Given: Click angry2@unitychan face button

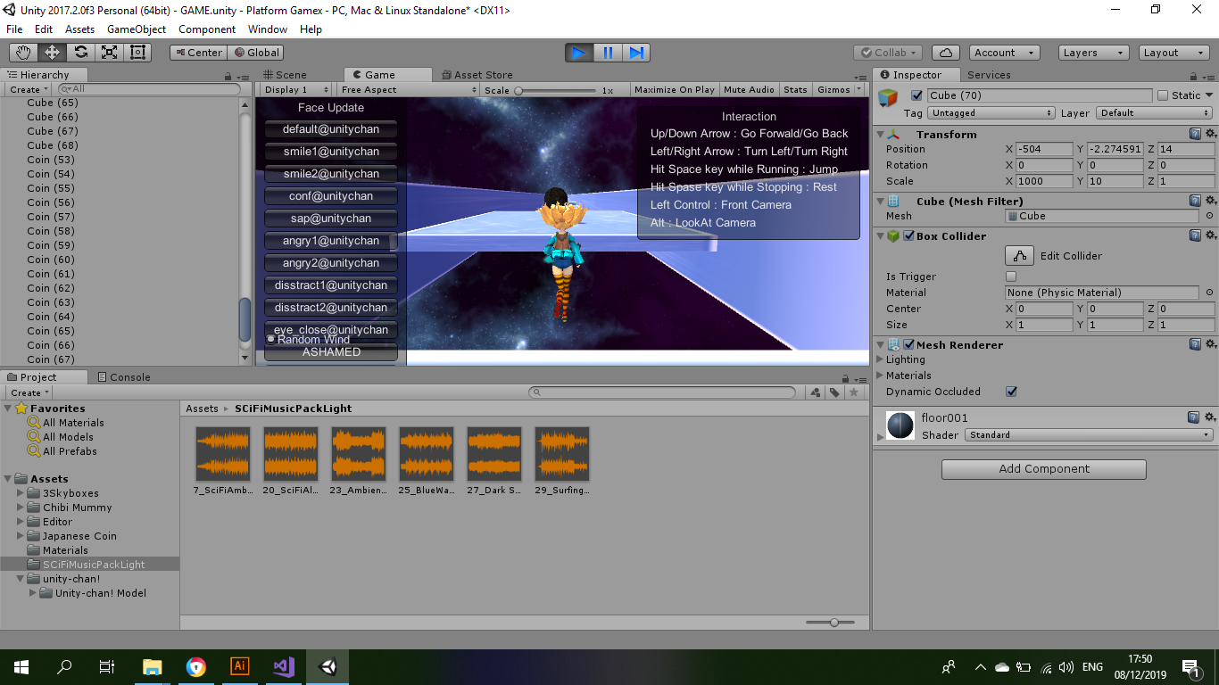Looking at the screenshot, I should pyautogui.click(x=331, y=263).
